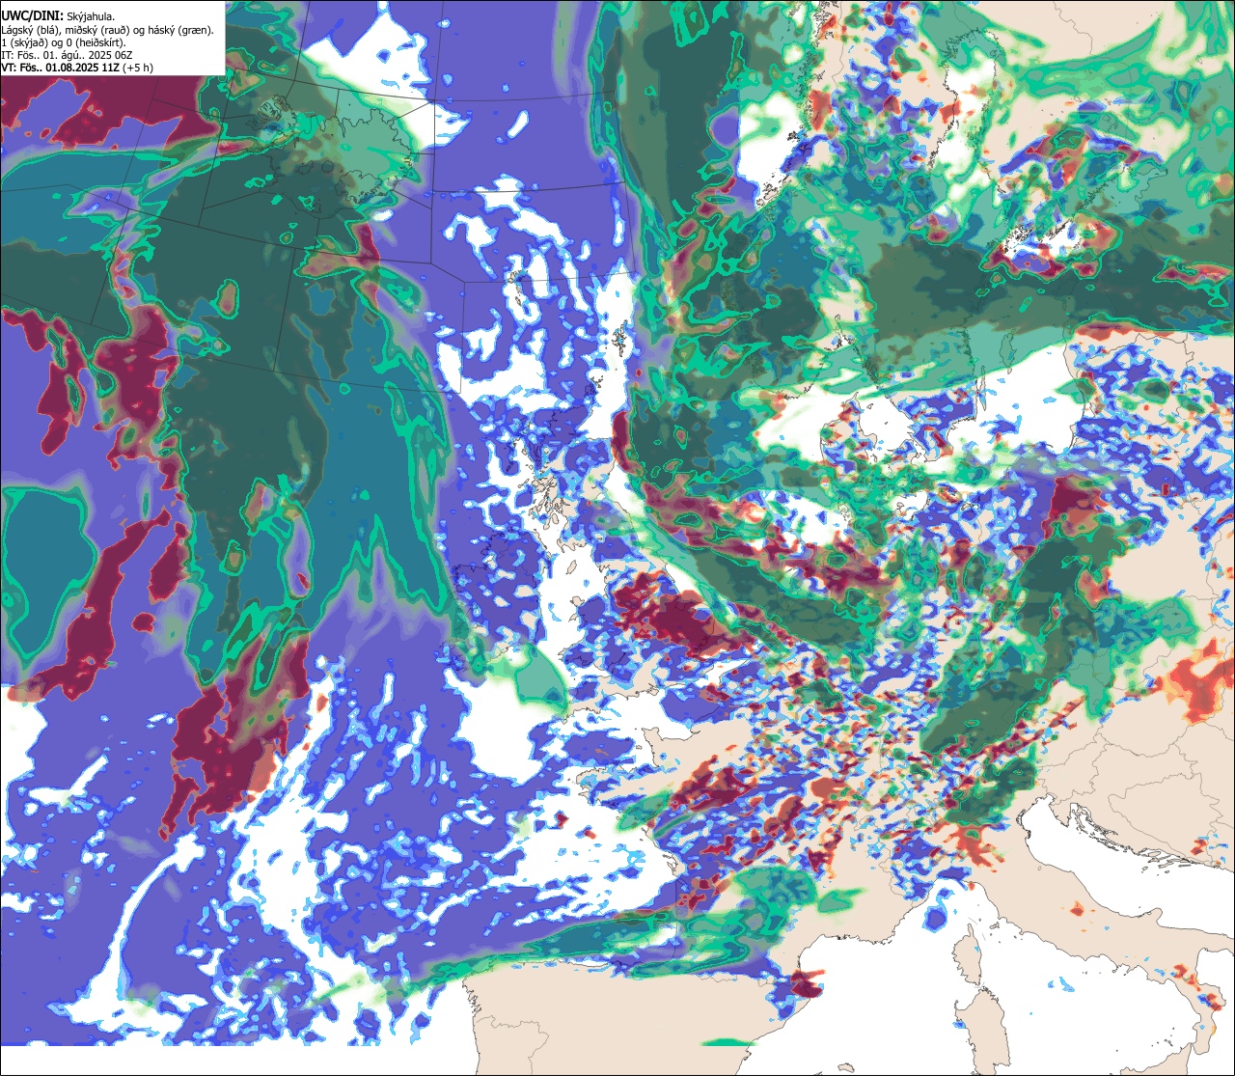Click 'háský (græn).' legend text
Image resolution: width=1235 pixels, height=1076 pixels.
[x=181, y=30]
